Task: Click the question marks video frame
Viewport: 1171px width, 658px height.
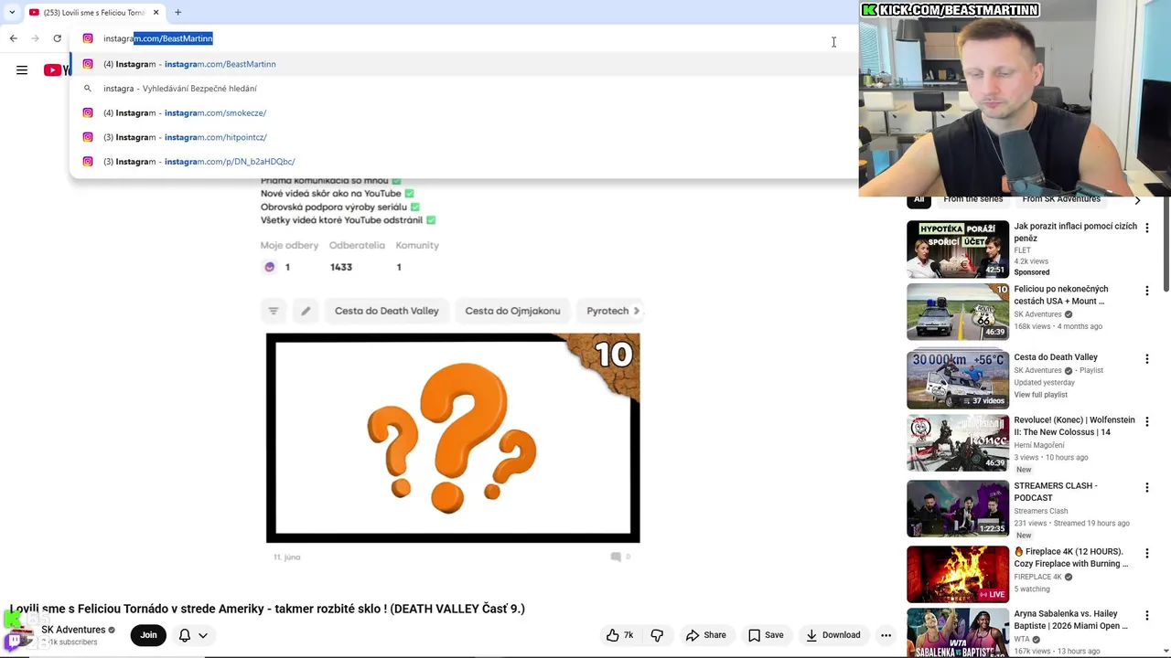Action: pos(453,438)
